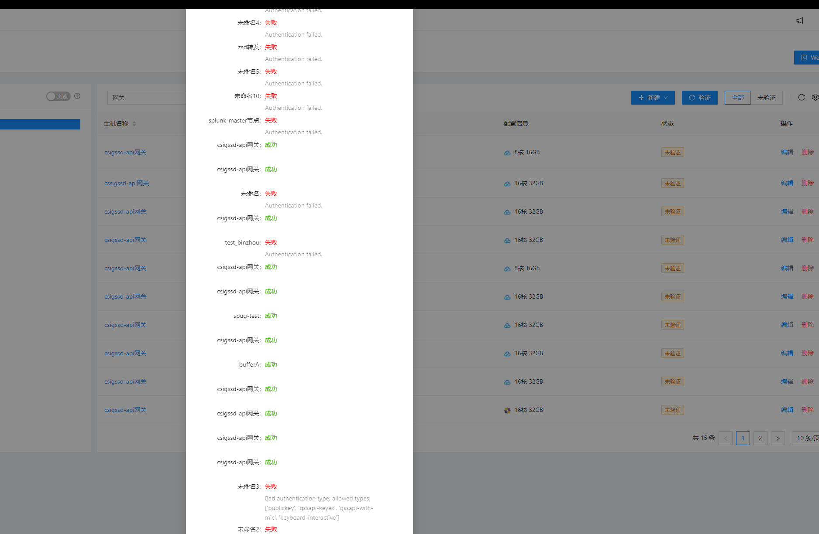Select the 全部 filter tab
The image size is (819, 534).
tap(737, 98)
